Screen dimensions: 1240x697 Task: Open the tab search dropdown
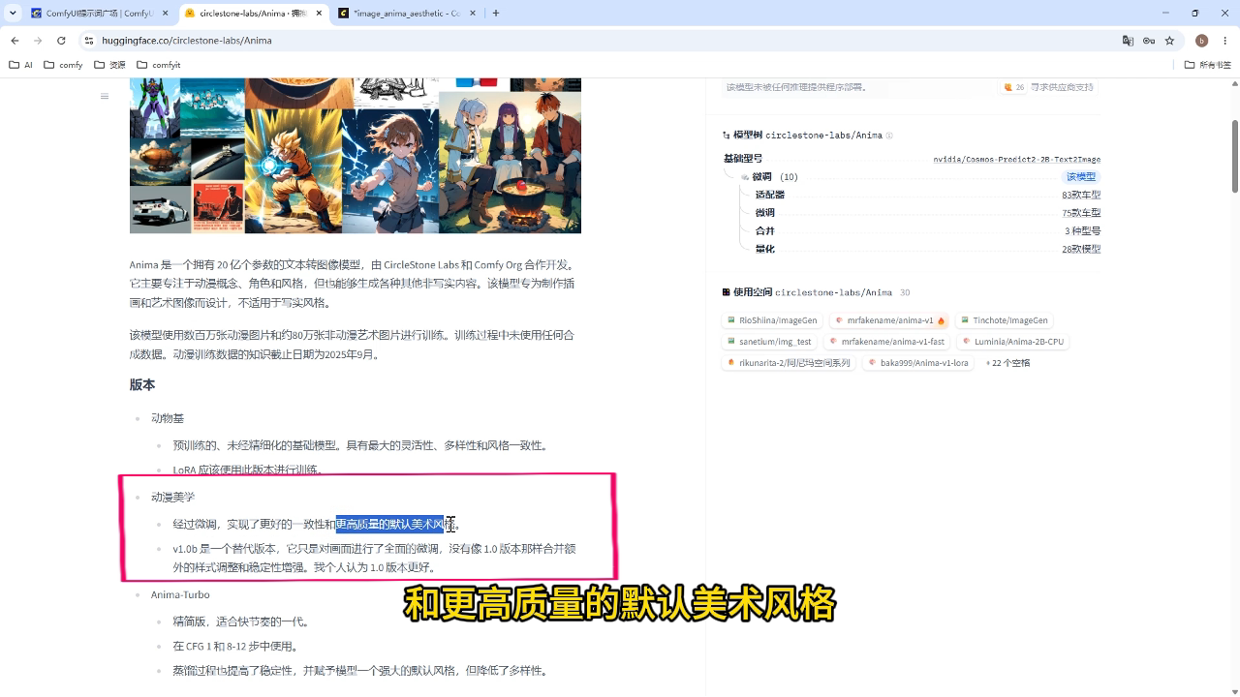coord(14,14)
